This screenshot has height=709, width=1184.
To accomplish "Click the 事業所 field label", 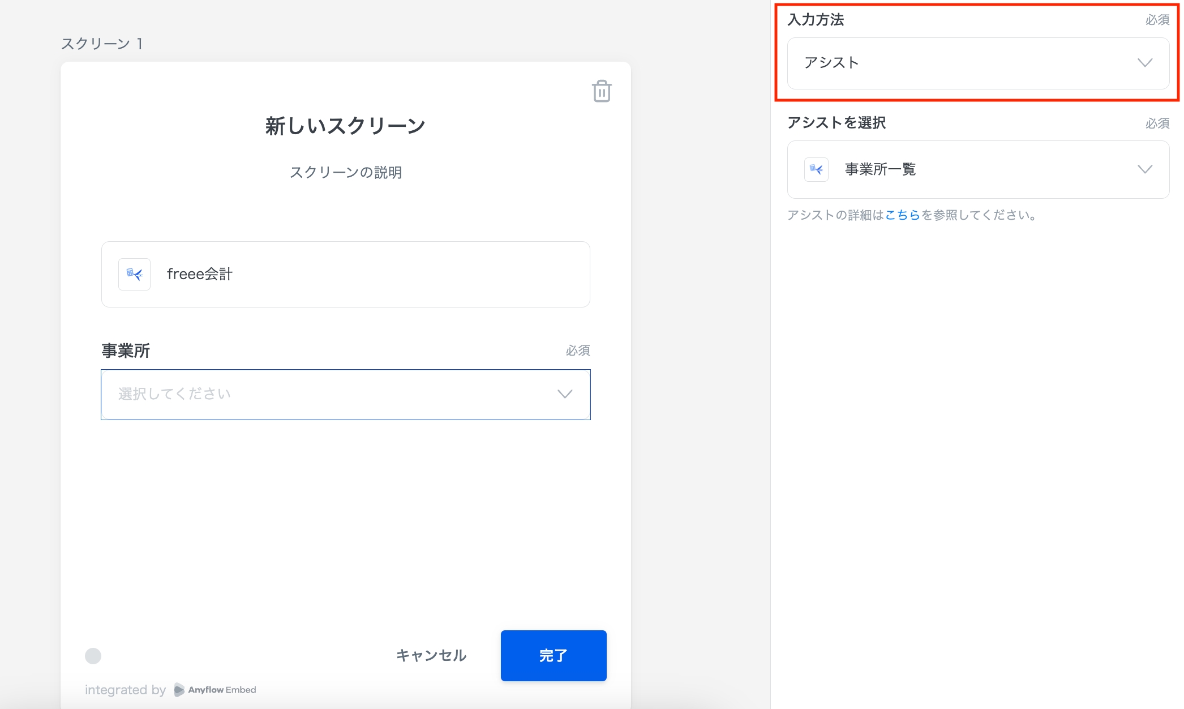I will (x=126, y=351).
